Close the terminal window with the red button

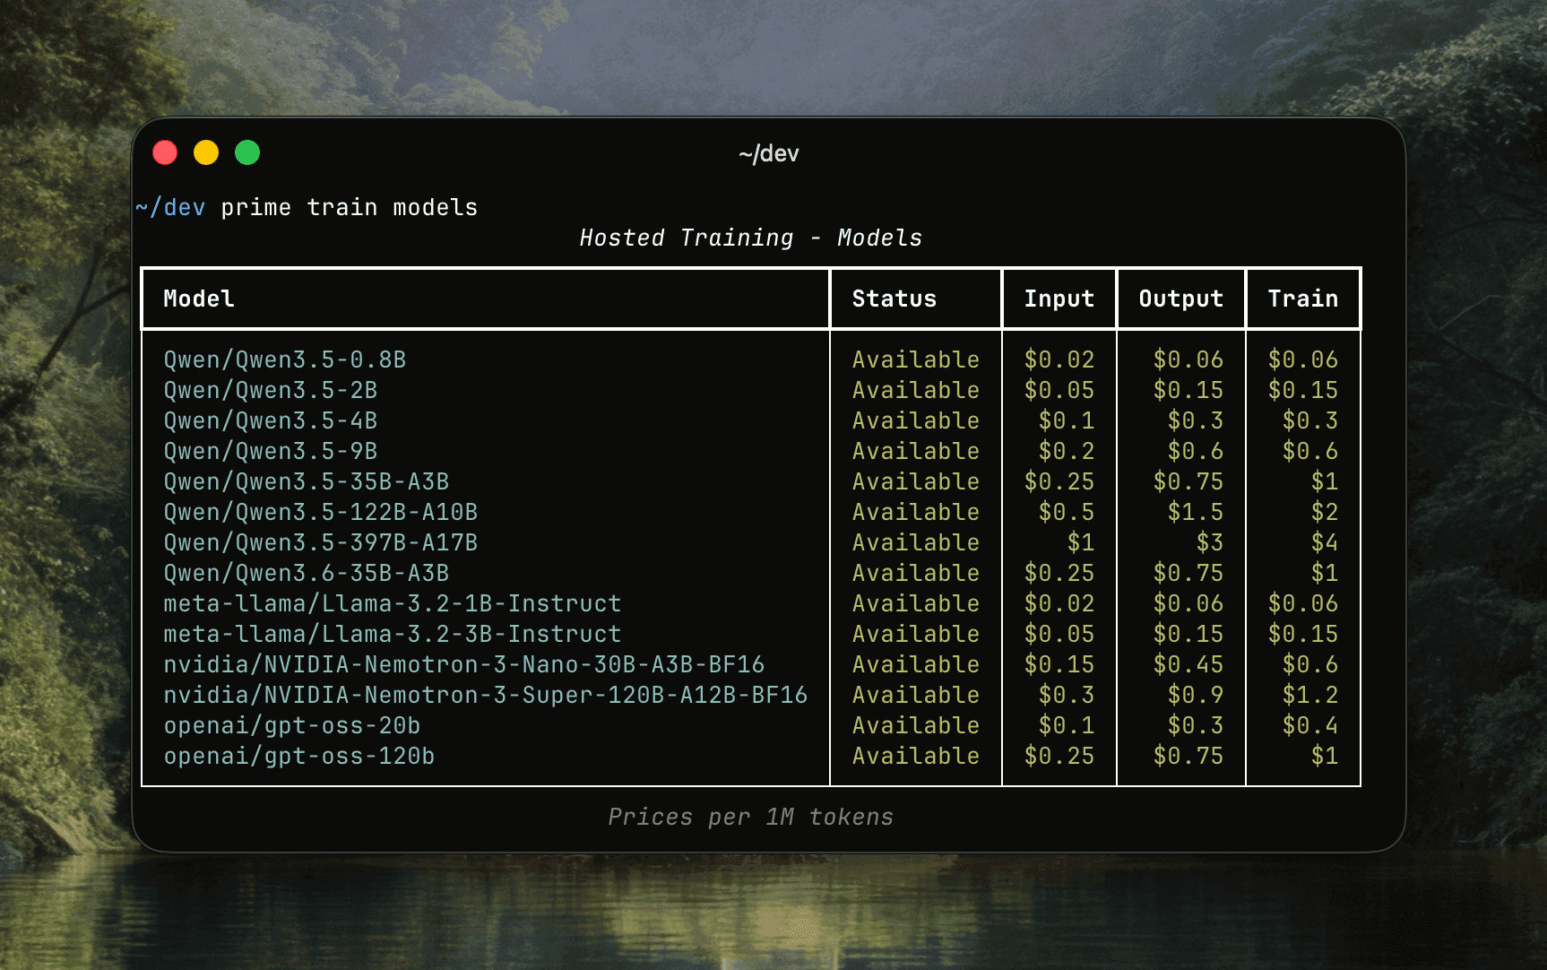[x=165, y=153]
